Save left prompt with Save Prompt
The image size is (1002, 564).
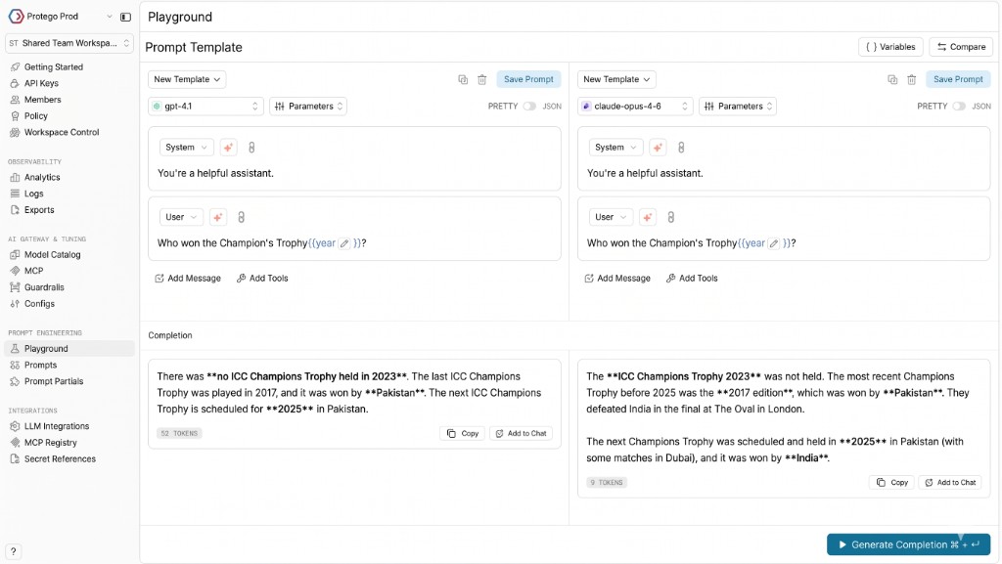[528, 79]
